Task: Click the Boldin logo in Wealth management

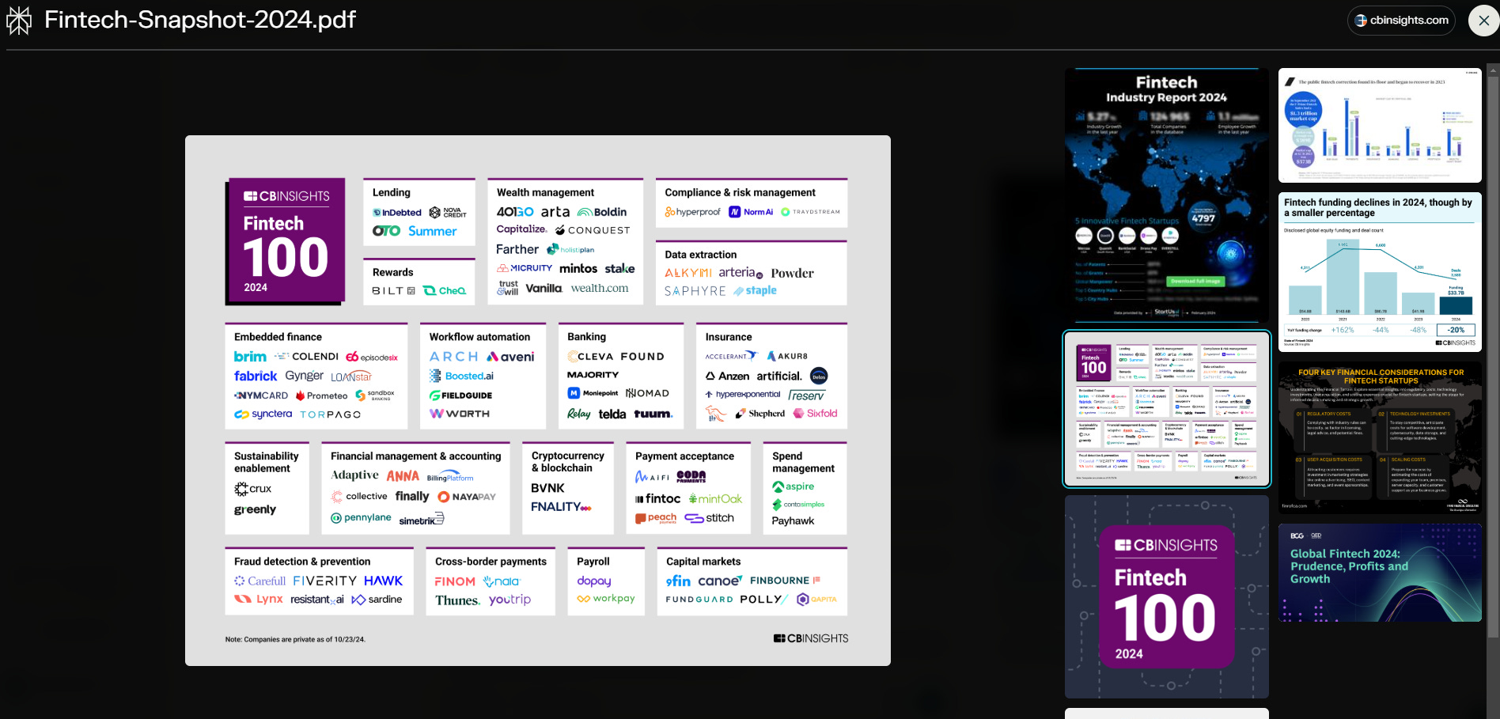Action: (602, 212)
